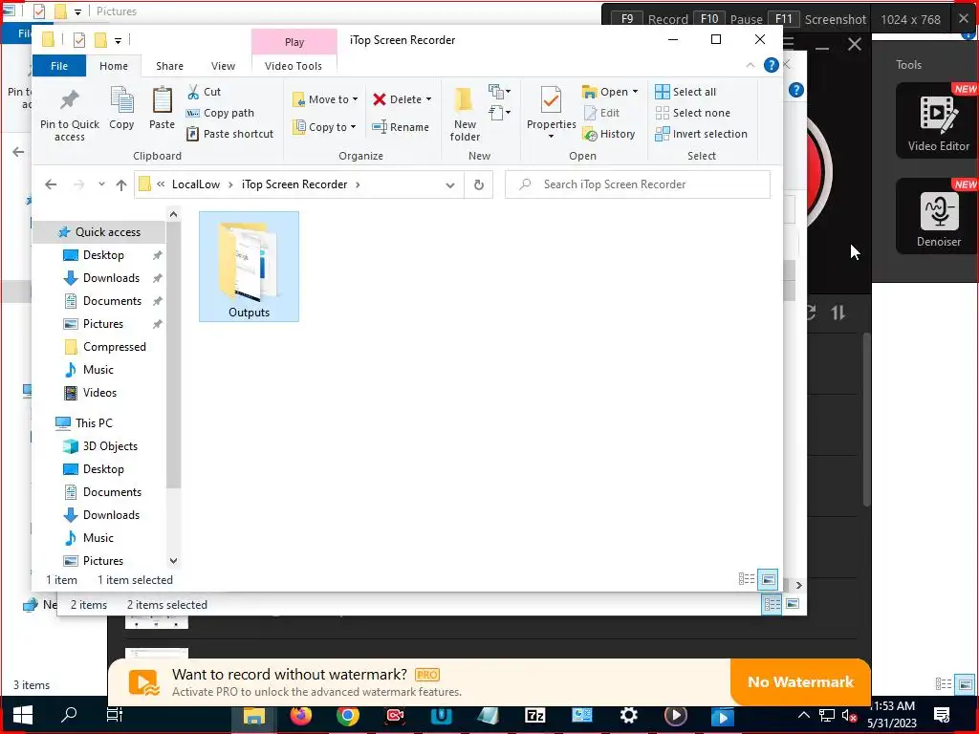Expand the Move to dropdown
The image size is (979, 734).
[x=356, y=99]
